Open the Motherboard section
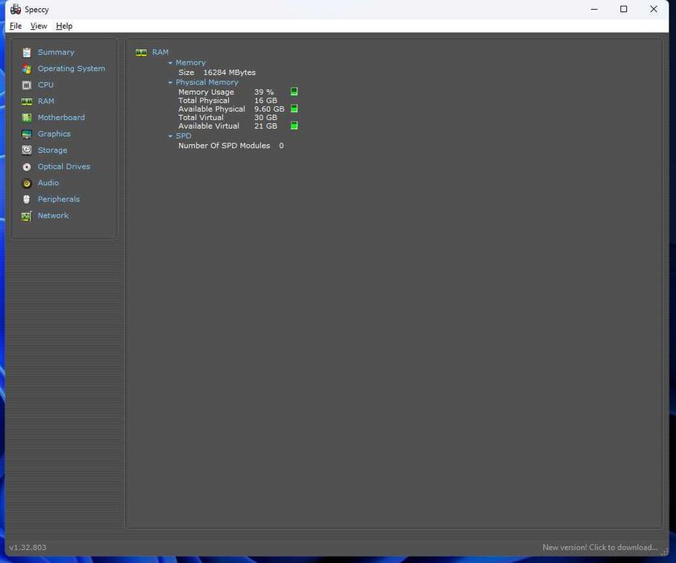Screen dimensions: 676x563 (61, 118)
